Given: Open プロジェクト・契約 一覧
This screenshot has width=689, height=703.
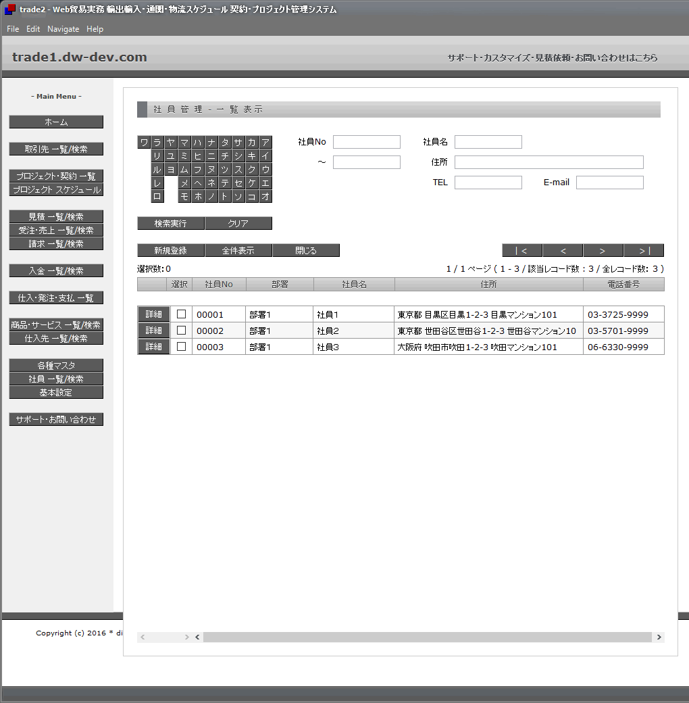Looking at the screenshot, I should coord(56,176).
